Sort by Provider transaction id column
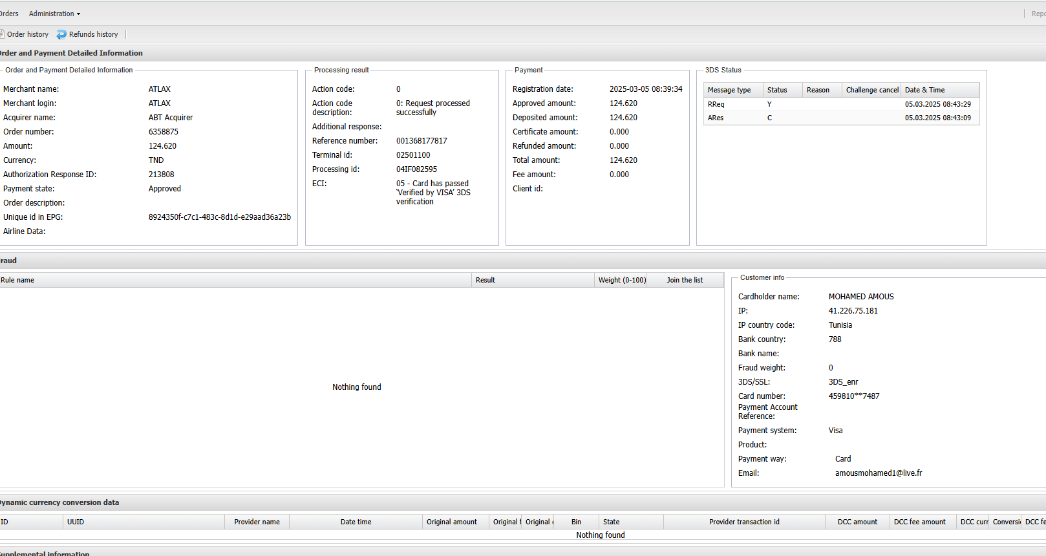The height and width of the screenshot is (556, 1046). (x=744, y=522)
